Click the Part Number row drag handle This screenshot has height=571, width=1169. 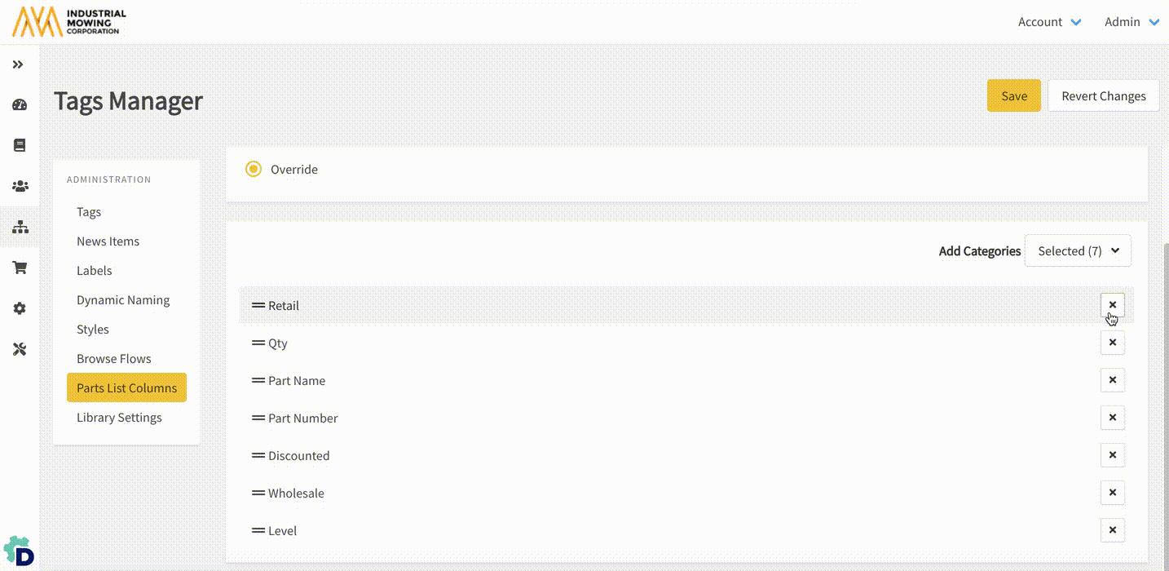pyautogui.click(x=258, y=418)
